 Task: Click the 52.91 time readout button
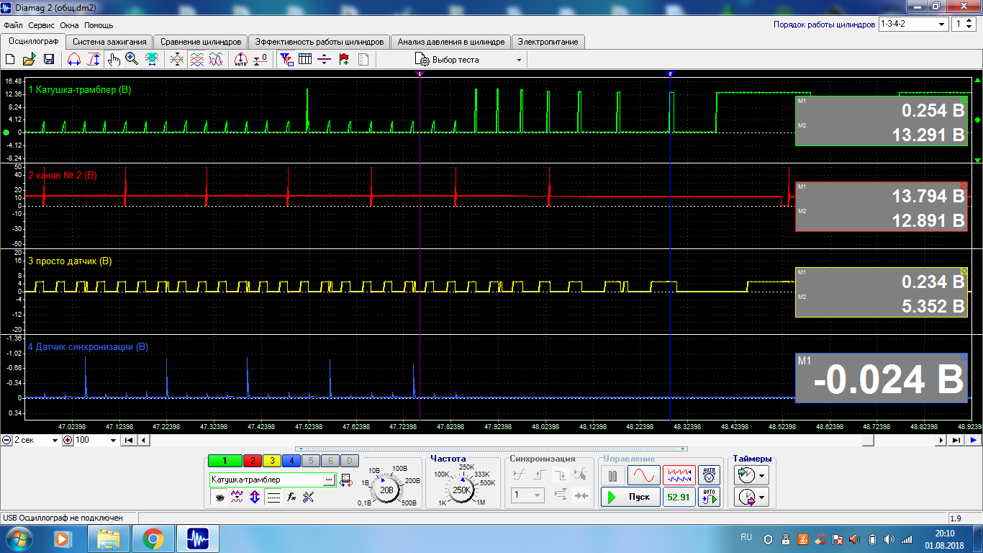679,497
